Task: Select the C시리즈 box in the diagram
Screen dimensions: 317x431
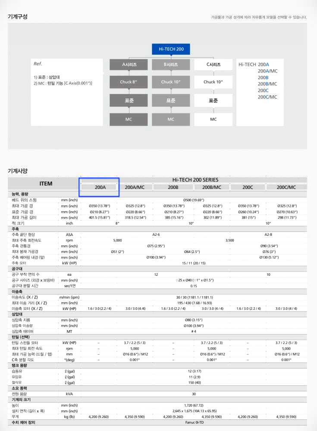Action: click(x=213, y=65)
